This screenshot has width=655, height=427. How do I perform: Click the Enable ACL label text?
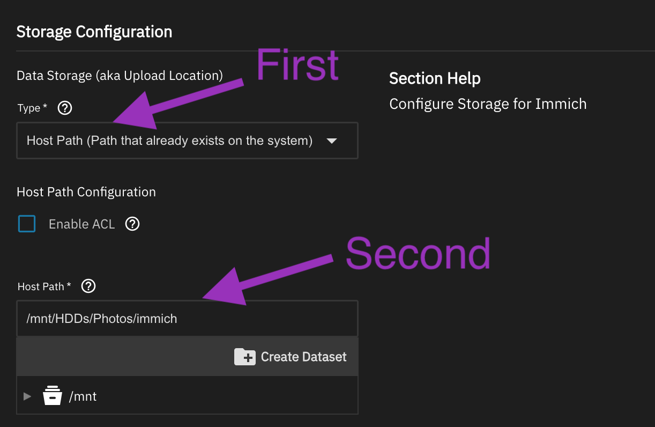tap(82, 224)
